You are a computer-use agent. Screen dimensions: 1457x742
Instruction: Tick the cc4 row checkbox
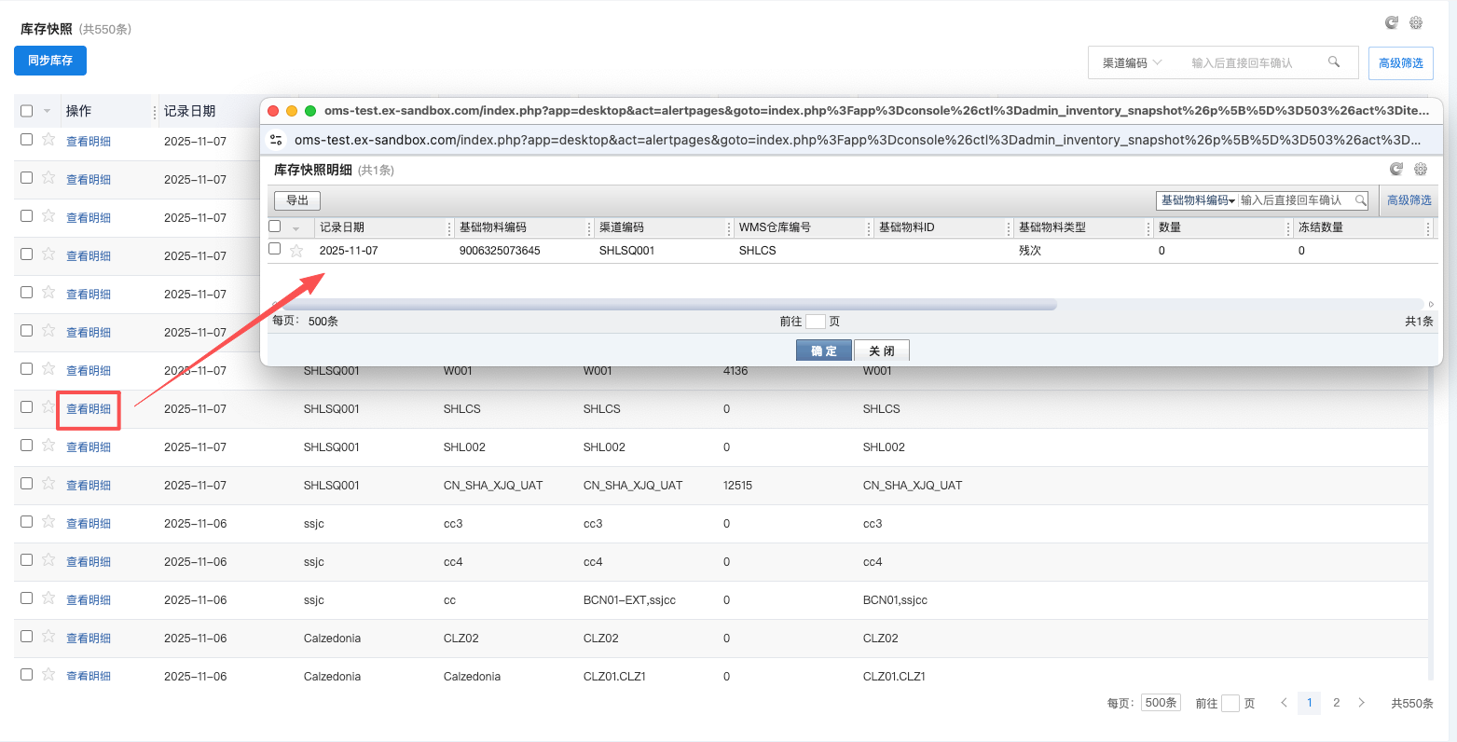(x=26, y=559)
